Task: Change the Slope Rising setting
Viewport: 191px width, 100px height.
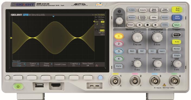Action: (46, 64)
